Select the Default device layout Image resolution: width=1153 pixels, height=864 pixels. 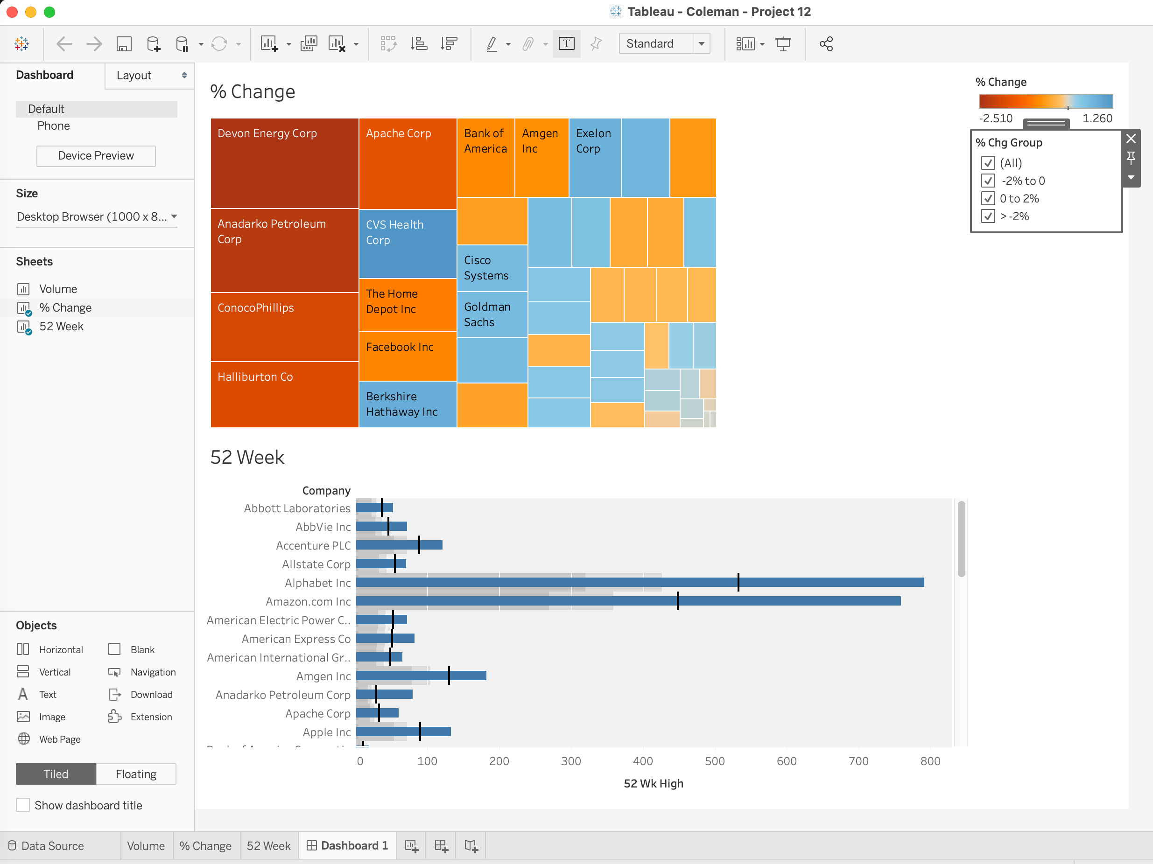97,109
